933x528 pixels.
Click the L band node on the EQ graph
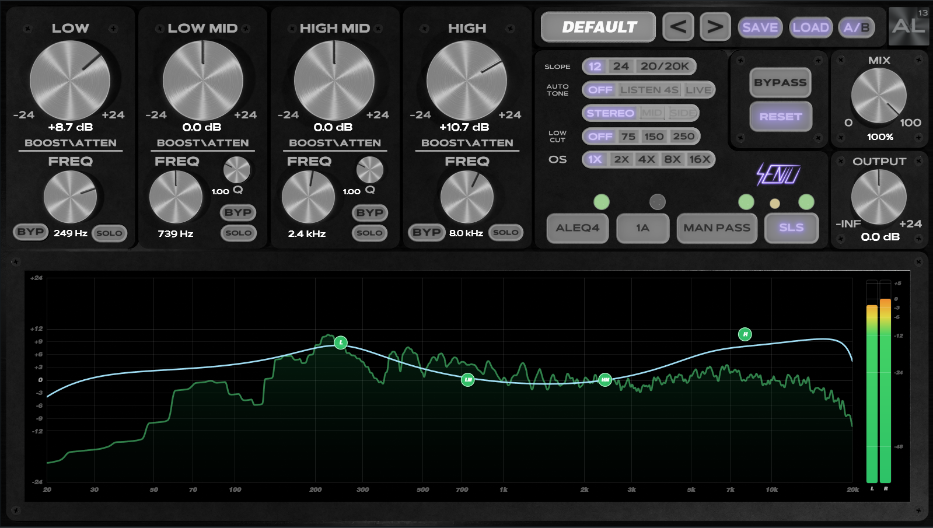[341, 342]
